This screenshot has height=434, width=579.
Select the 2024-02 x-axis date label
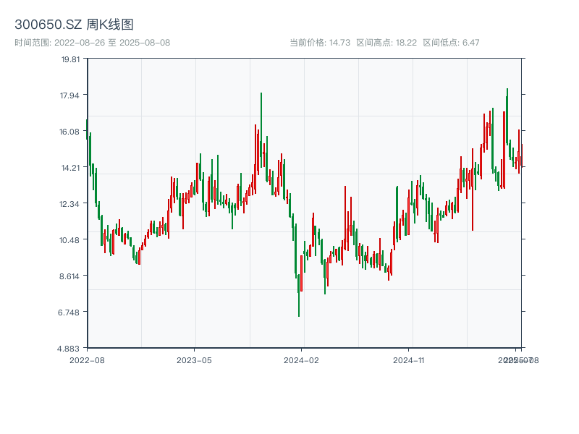[301, 359]
